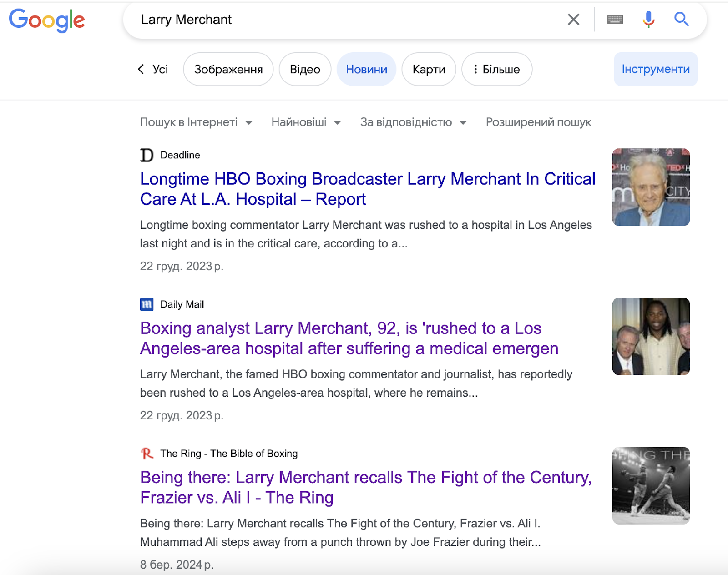Open the Daily Mail Boxing analyst article
Image resolution: width=728 pixels, height=575 pixels.
tap(349, 338)
